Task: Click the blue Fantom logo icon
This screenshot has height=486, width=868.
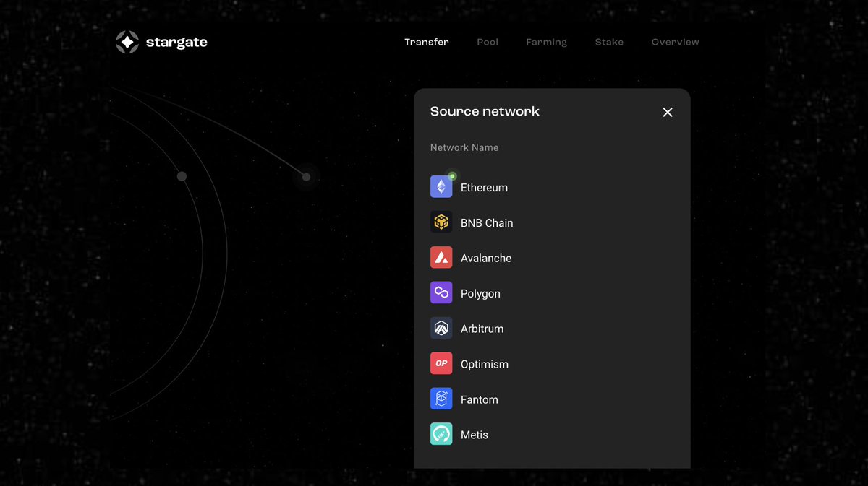Action: pyautogui.click(x=441, y=399)
